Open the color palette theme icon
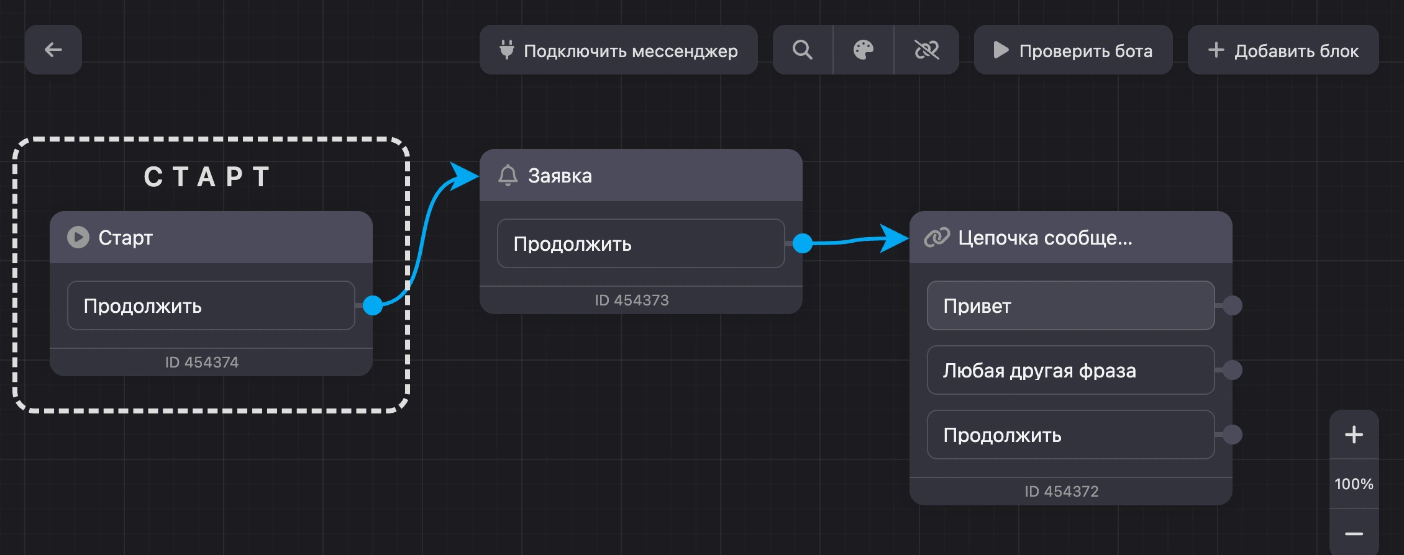 tap(864, 50)
